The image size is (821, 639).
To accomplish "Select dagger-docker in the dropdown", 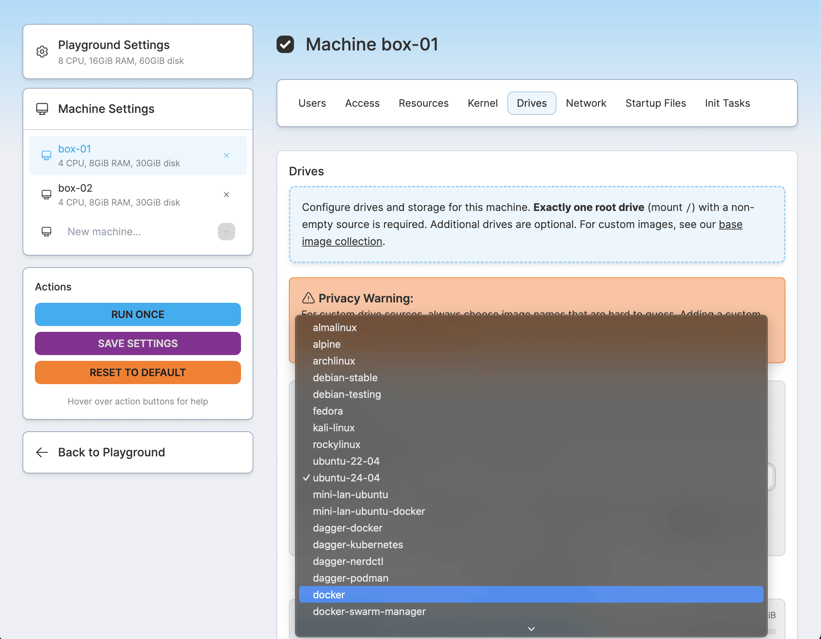I will click(531, 528).
